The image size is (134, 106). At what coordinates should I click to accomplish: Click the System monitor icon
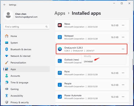coord(7,43)
